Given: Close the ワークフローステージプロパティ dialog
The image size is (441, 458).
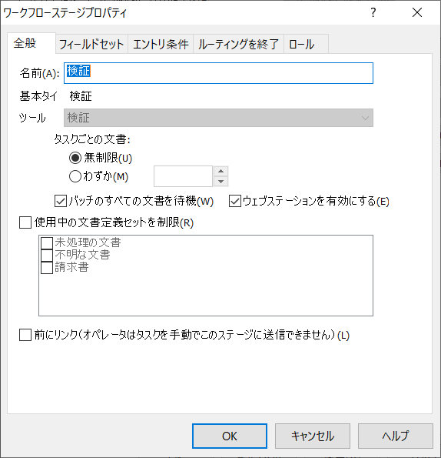Looking at the screenshot, I should point(417,12).
